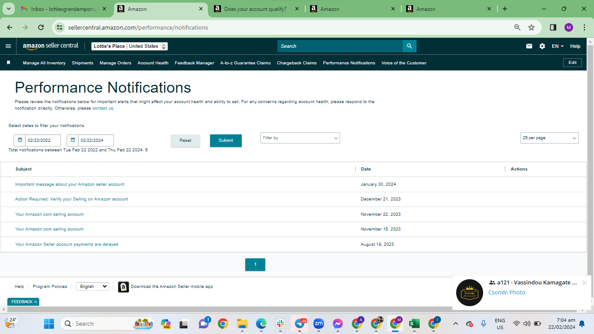Expand the Filter by dropdown

(300, 138)
